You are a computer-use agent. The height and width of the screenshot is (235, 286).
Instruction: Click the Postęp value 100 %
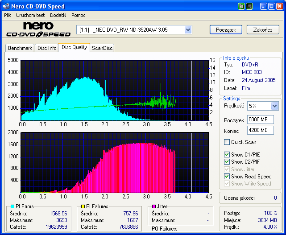pyautogui.click(x=271, y=213)
